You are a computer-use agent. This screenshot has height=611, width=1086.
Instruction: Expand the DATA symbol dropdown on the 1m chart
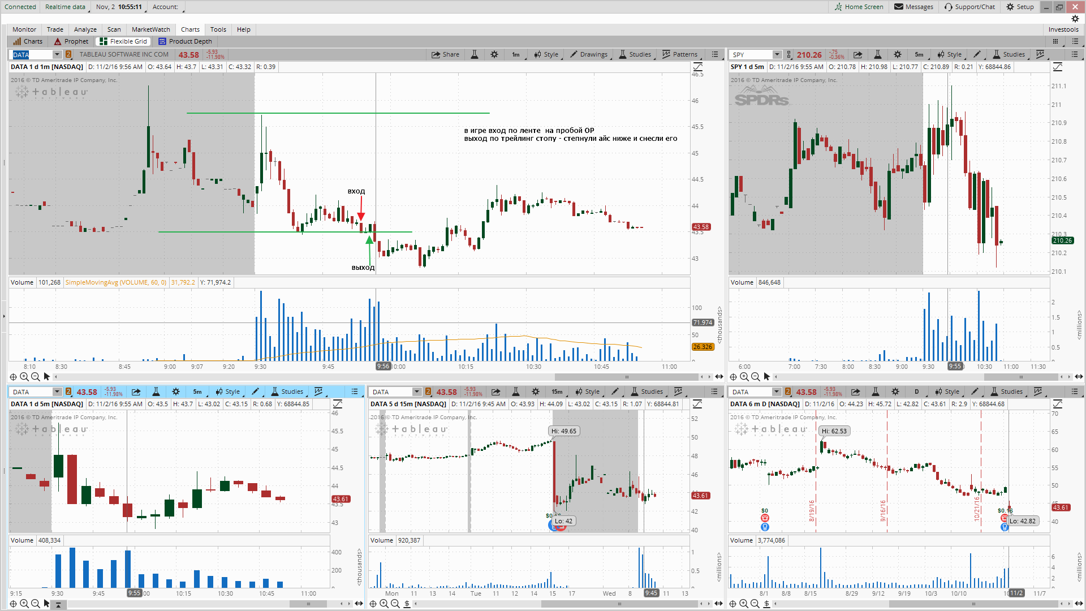coord(57,54)
